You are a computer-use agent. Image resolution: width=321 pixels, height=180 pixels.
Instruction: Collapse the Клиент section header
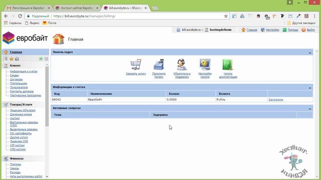24,65
